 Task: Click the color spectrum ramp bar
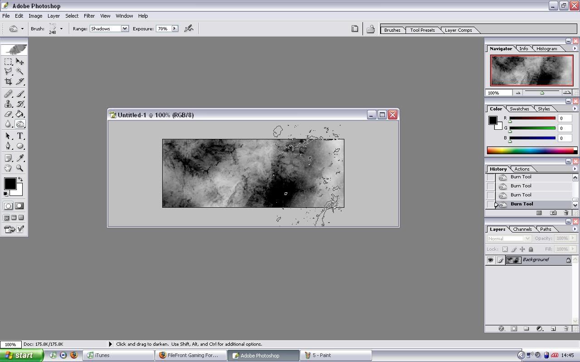(530, 150)
